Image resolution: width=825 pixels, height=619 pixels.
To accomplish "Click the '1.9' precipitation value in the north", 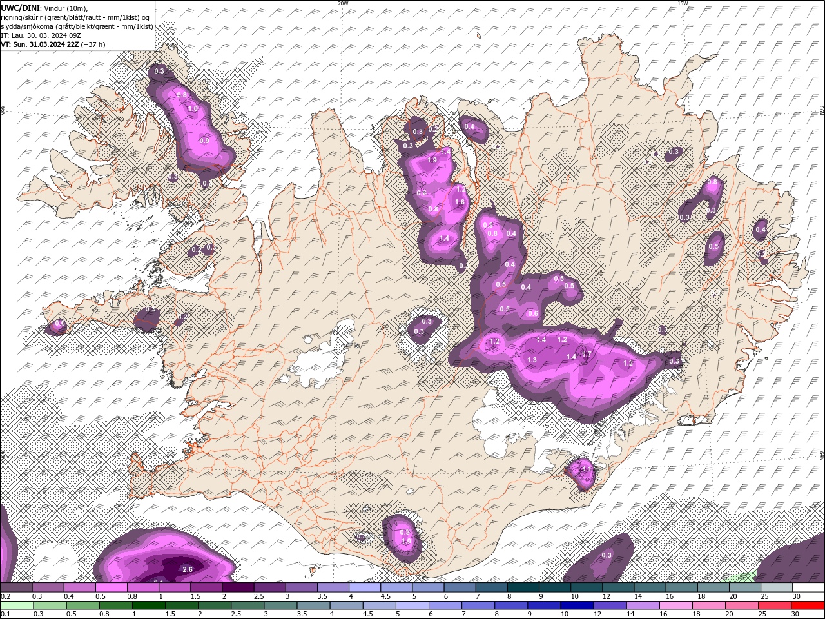I will [432, 160].
